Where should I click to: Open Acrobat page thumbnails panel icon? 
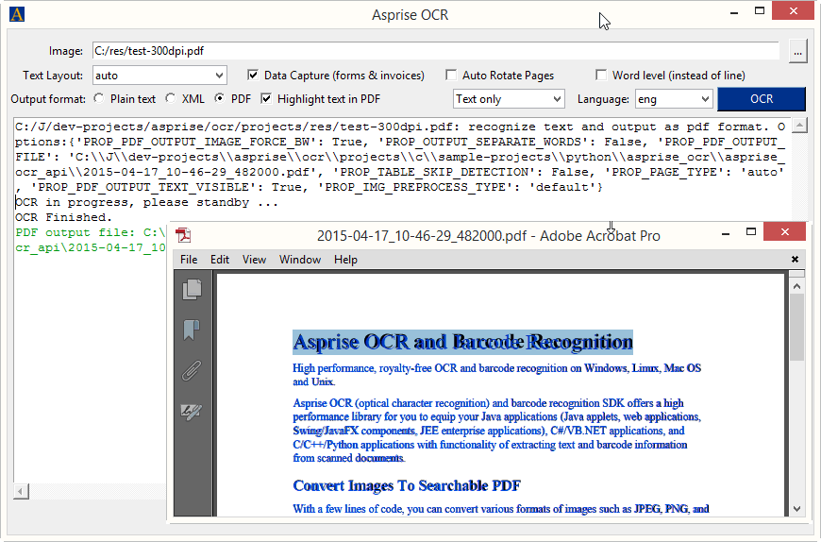point(192,290)
